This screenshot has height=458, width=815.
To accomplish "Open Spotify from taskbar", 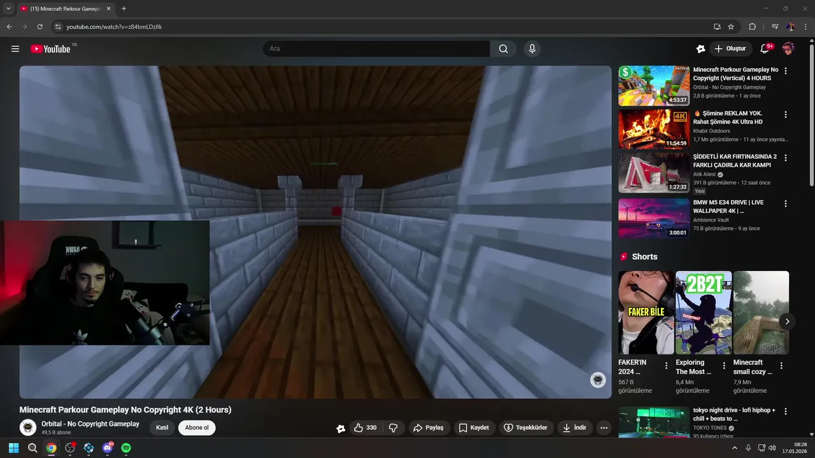I will pos(126,448).
